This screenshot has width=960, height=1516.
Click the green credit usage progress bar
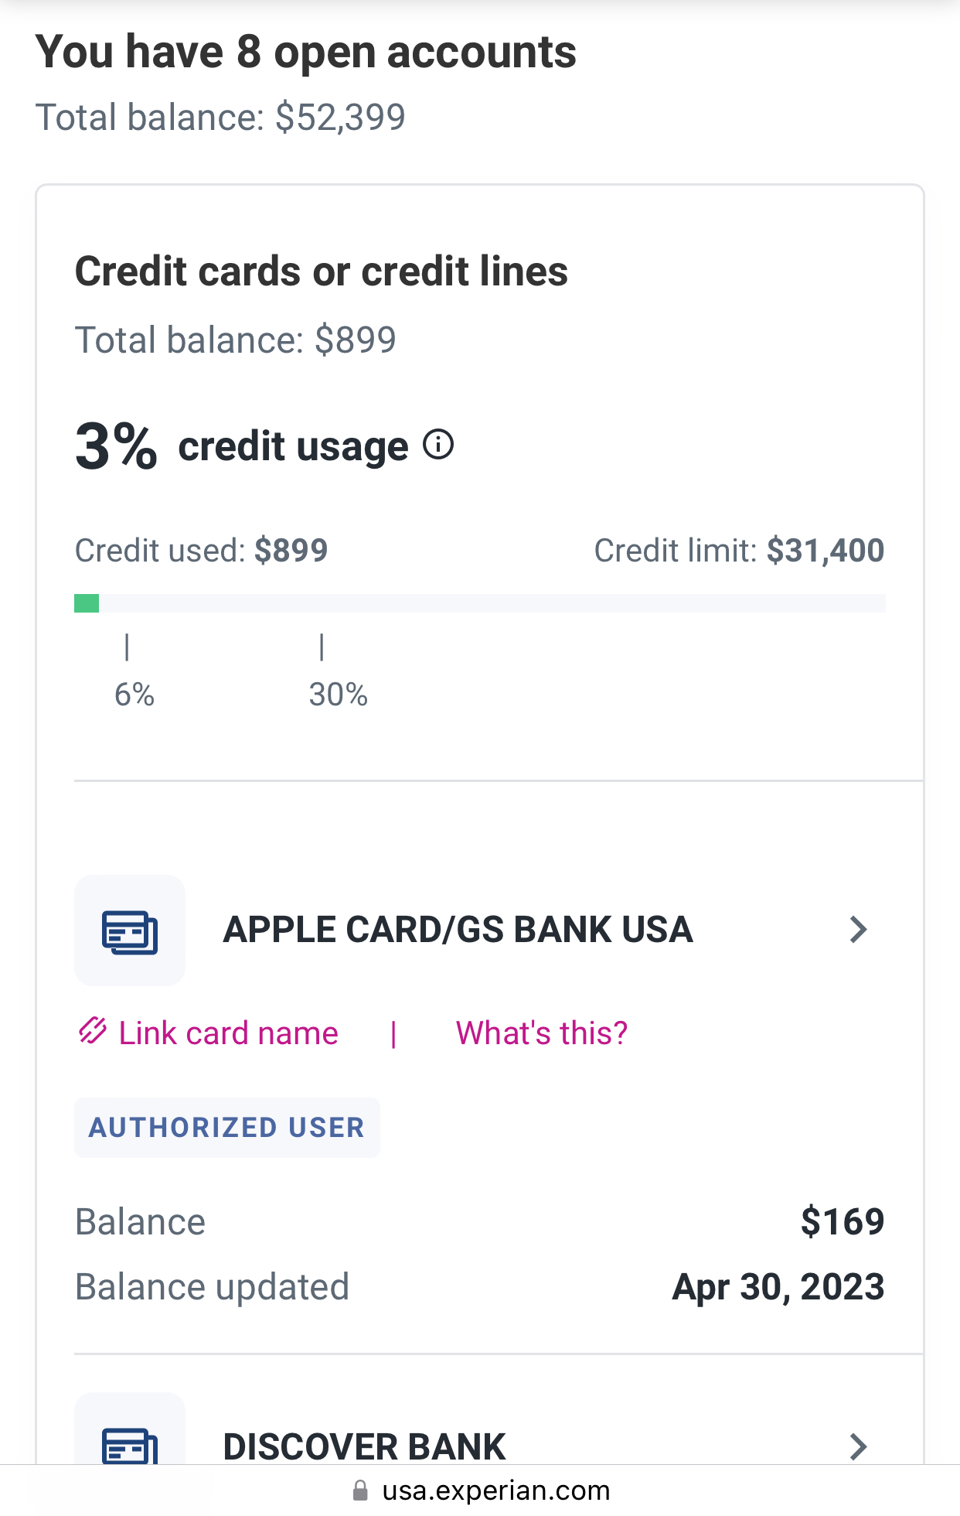87,602
